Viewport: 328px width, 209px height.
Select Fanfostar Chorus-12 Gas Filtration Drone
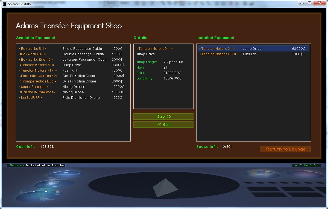point(71,76)
